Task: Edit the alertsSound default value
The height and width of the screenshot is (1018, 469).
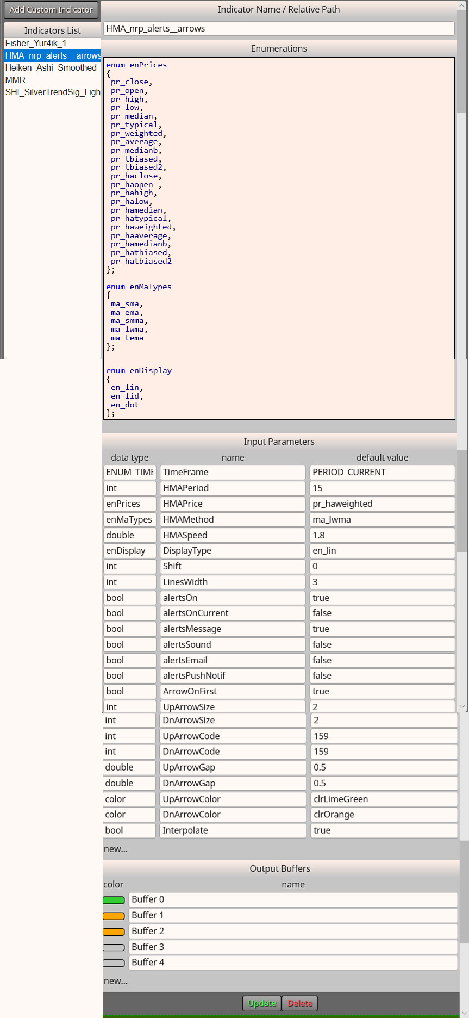Action: click(x=382, y=644)
